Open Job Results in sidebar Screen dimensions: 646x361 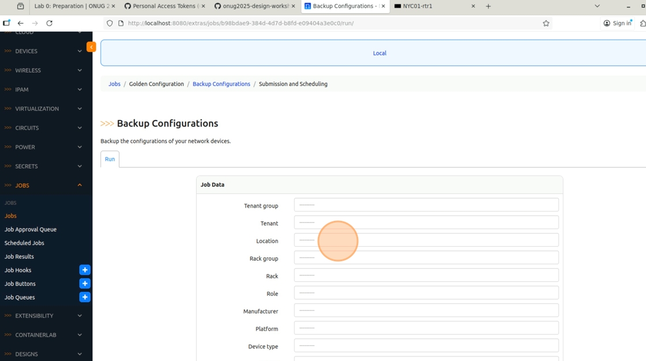coord(19,257)
